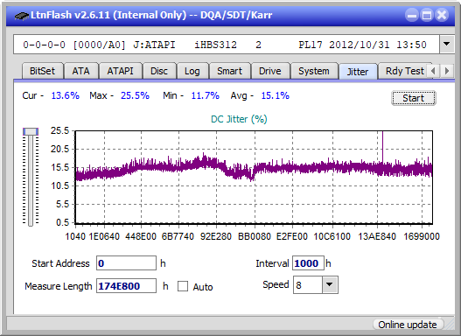Switch to the ATA tab

80,71
